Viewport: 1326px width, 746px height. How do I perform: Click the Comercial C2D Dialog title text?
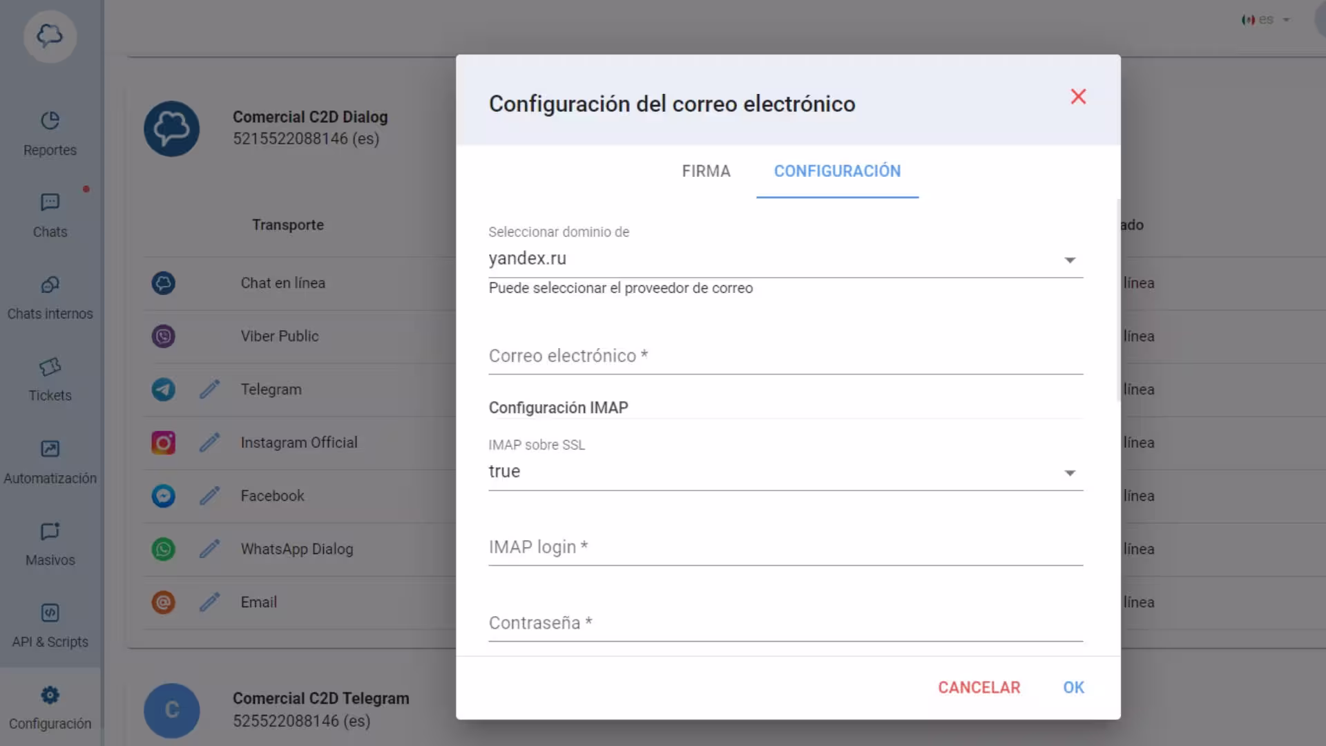click(x=310, y=117)
